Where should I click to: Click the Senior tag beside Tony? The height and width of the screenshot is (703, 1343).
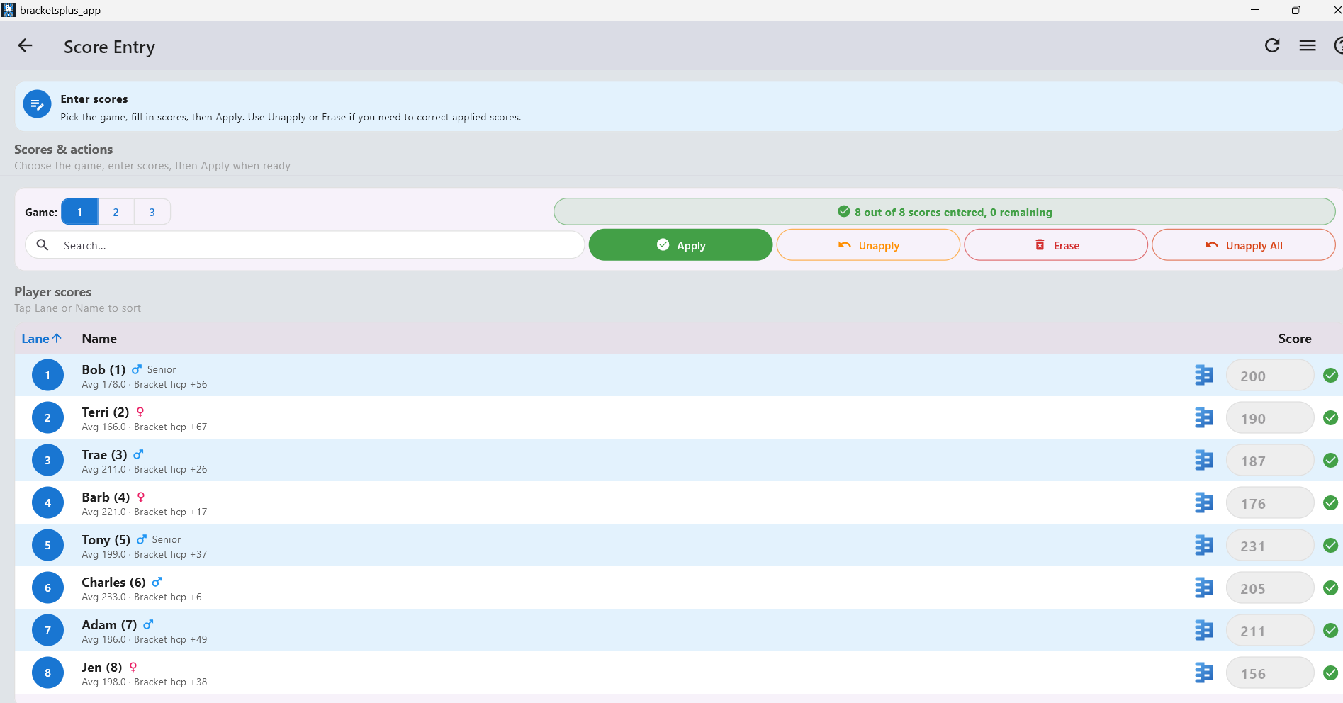point(167,539)
